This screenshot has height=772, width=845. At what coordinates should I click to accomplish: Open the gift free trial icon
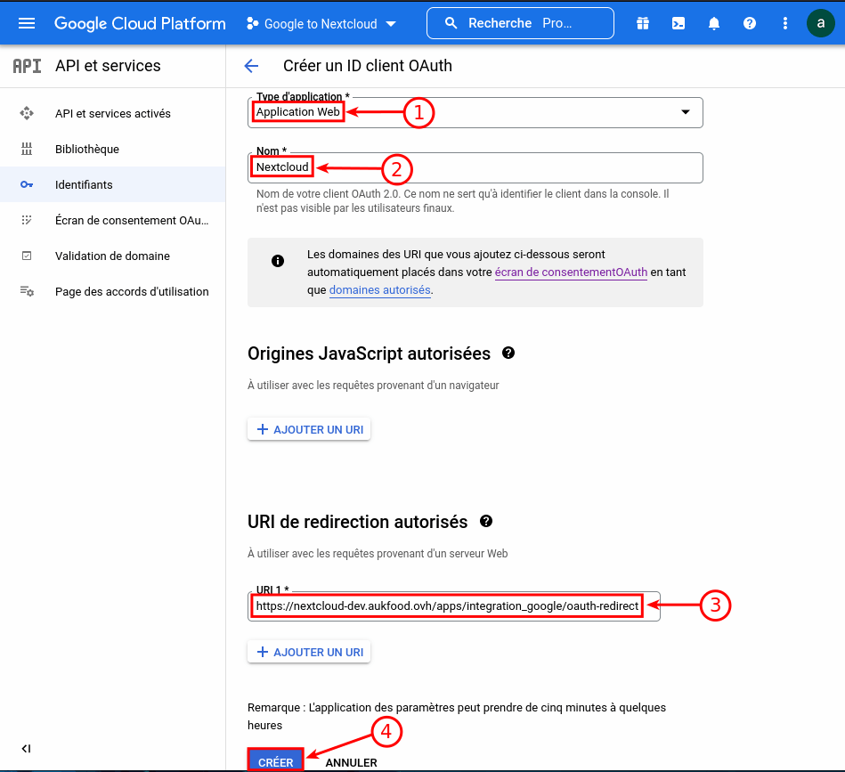pos(642,23)
